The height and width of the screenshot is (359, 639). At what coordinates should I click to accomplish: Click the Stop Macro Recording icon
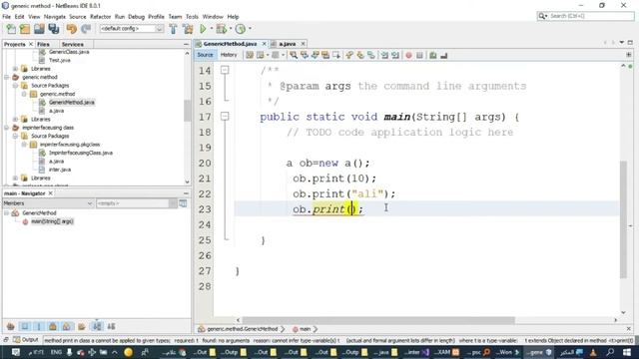[419, 55]
